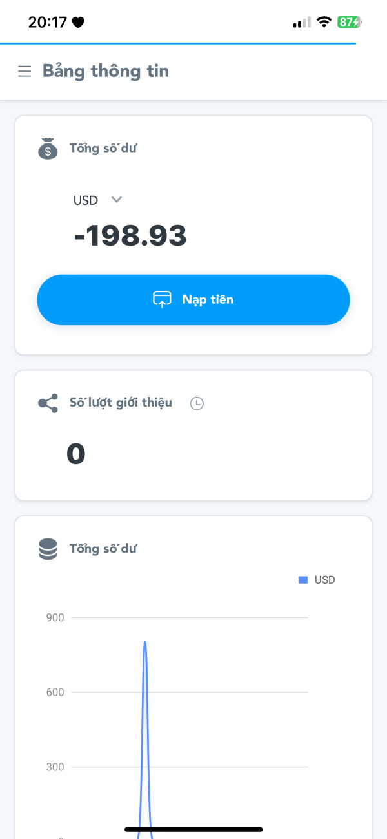Click the -198.93 balance amount
Viewport: 387px width, 839px height.
click(x=130, y=236)
